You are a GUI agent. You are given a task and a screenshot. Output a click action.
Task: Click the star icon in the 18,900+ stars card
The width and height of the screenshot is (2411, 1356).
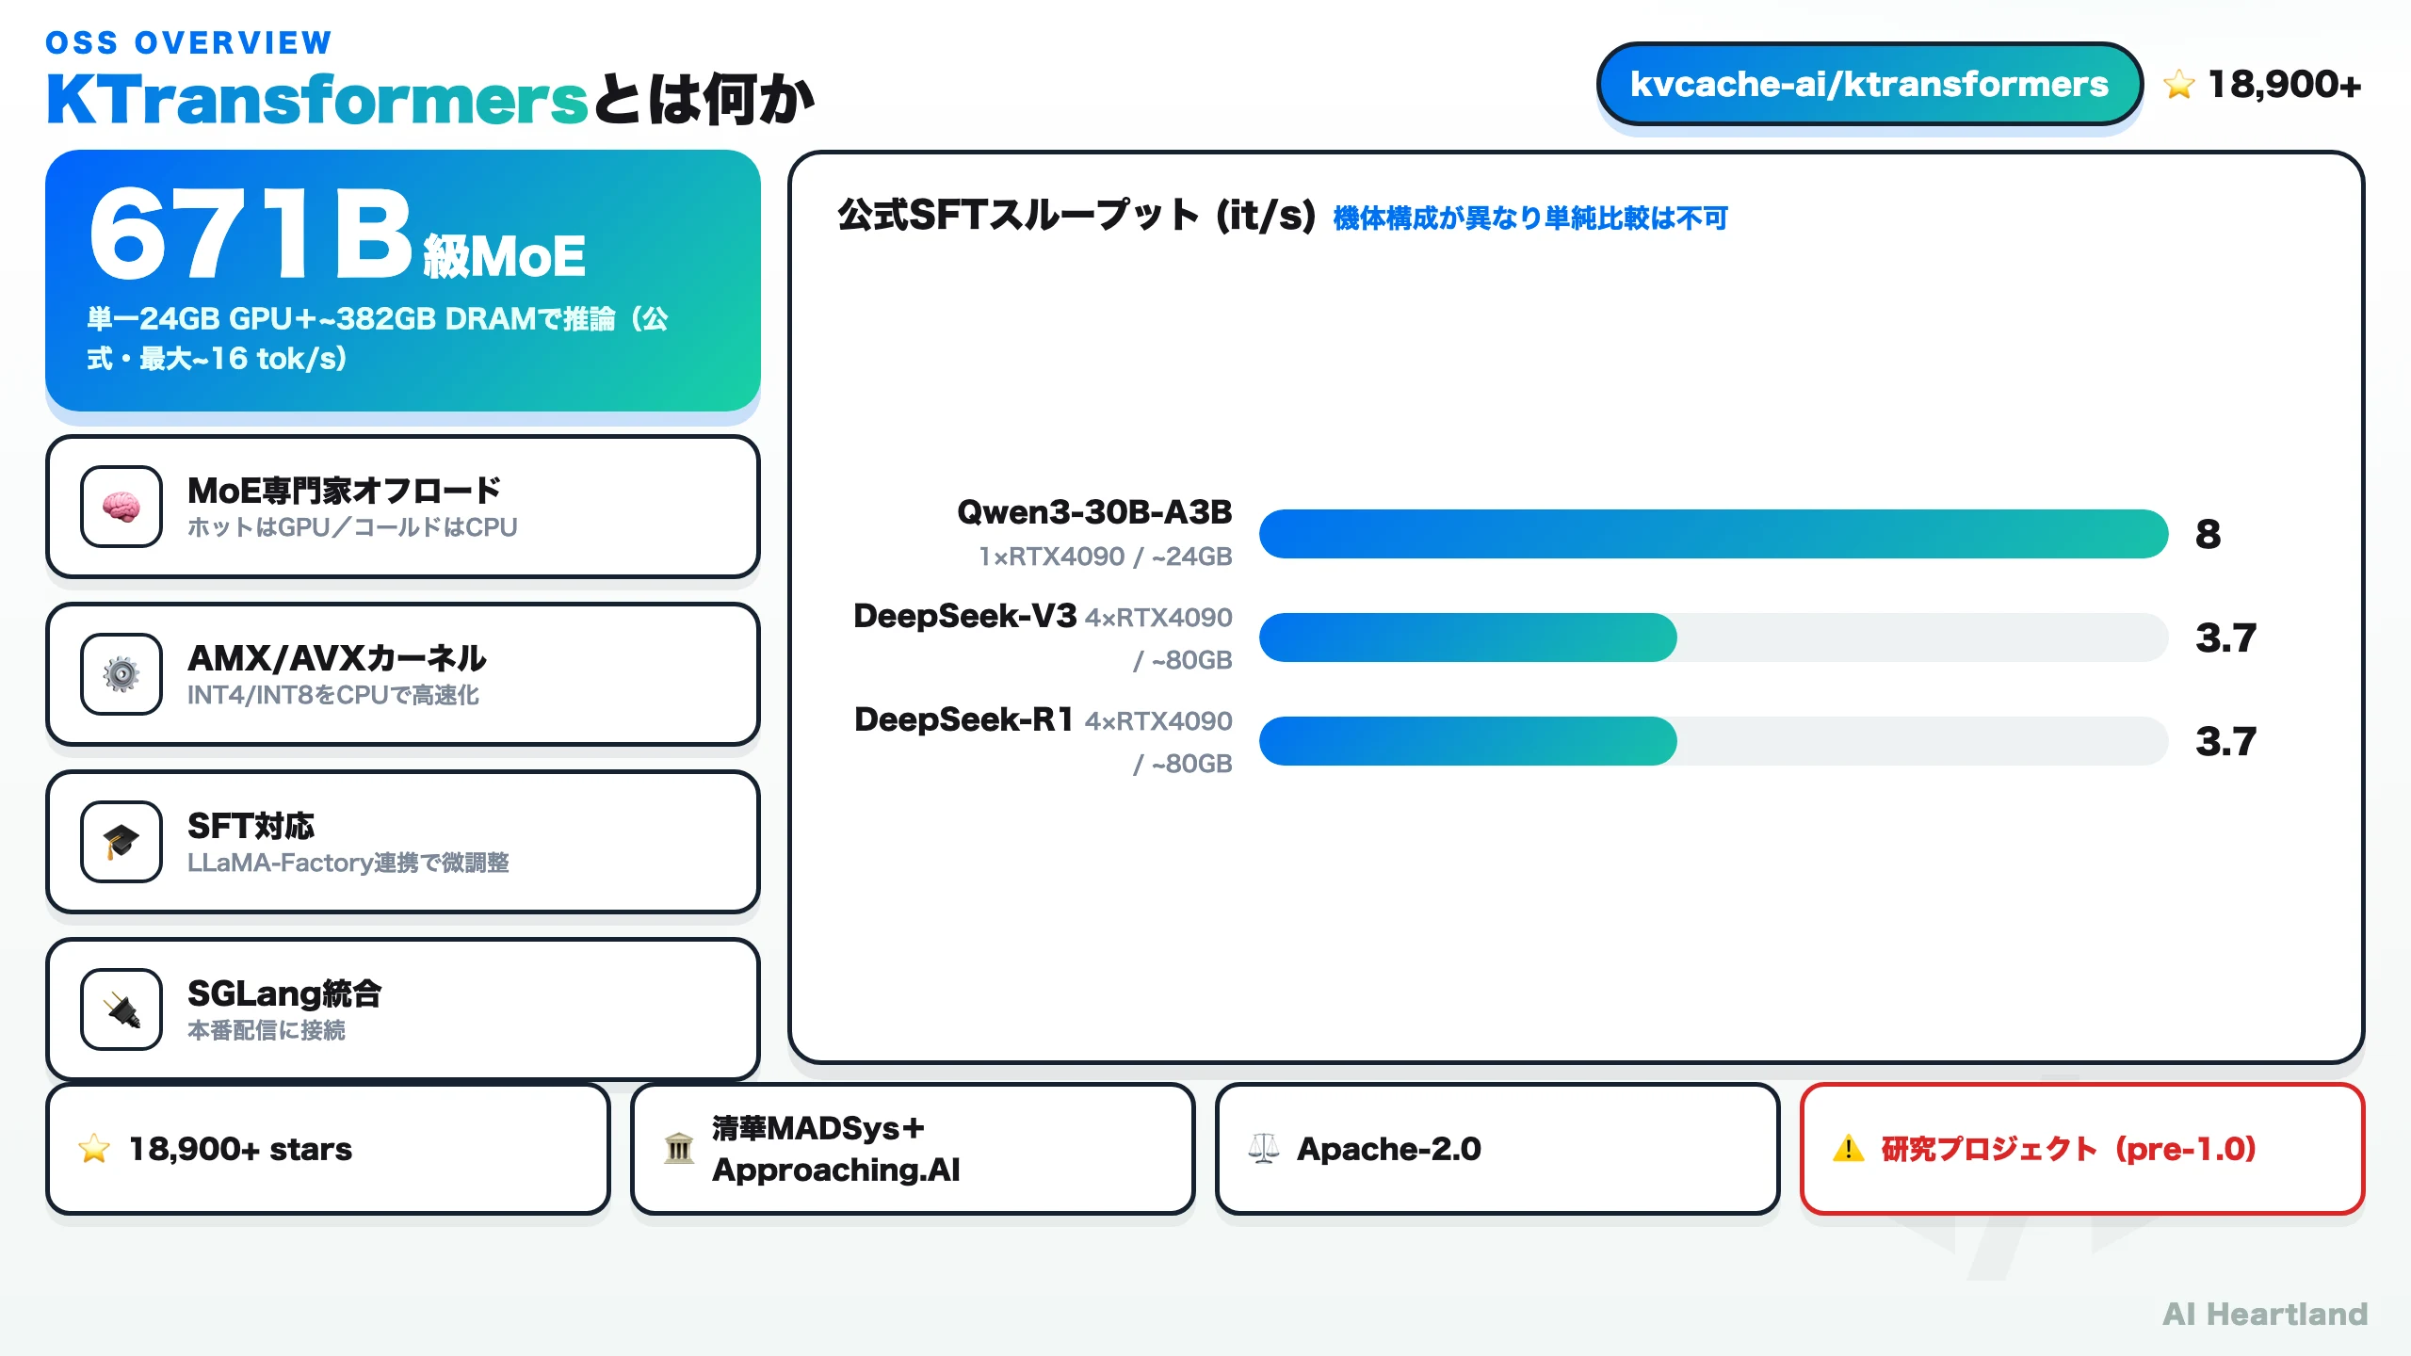tap(94, 1149)
